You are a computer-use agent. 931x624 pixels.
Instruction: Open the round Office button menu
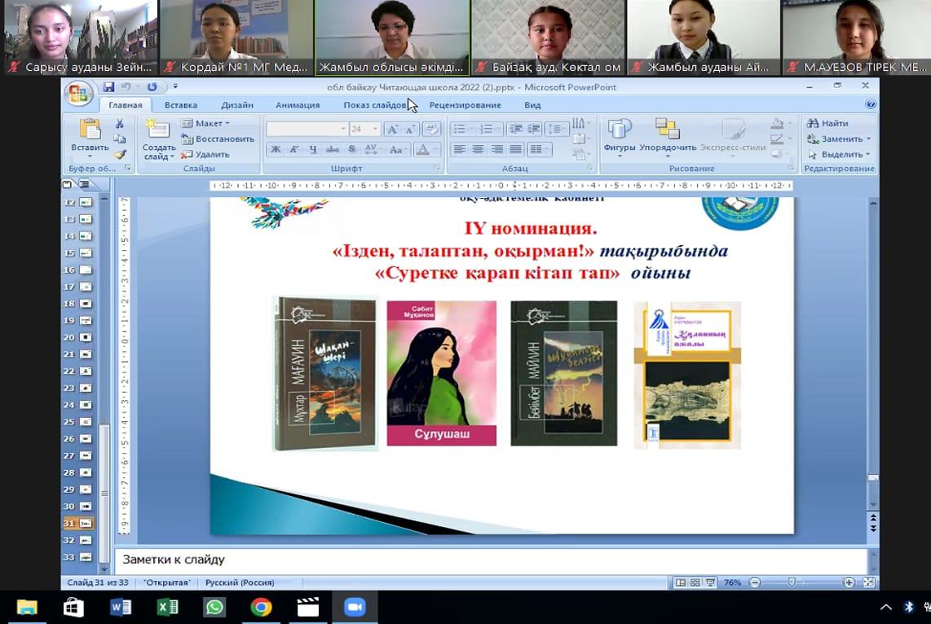click(78, 93)
